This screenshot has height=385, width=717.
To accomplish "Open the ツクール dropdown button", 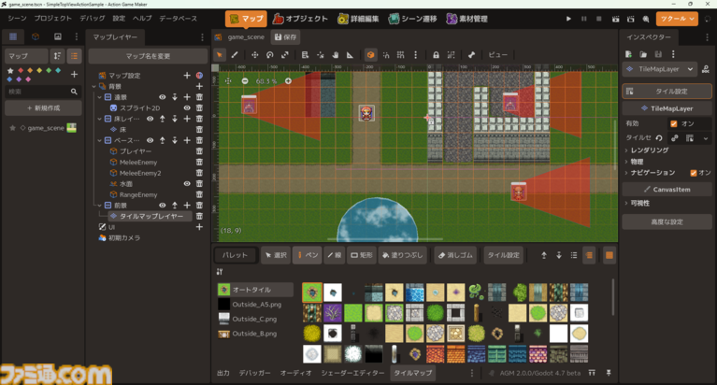I will click(677, 19).
